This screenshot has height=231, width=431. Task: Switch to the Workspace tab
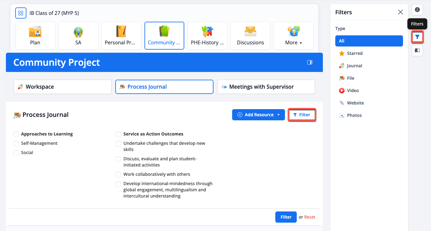tap(62, 87)
